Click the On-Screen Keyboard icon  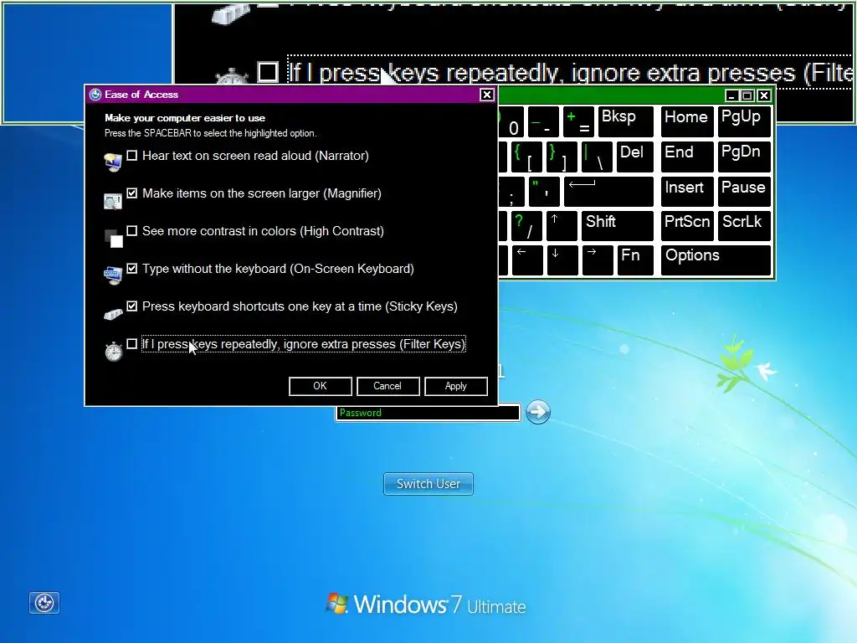click(x=113, y=275)
